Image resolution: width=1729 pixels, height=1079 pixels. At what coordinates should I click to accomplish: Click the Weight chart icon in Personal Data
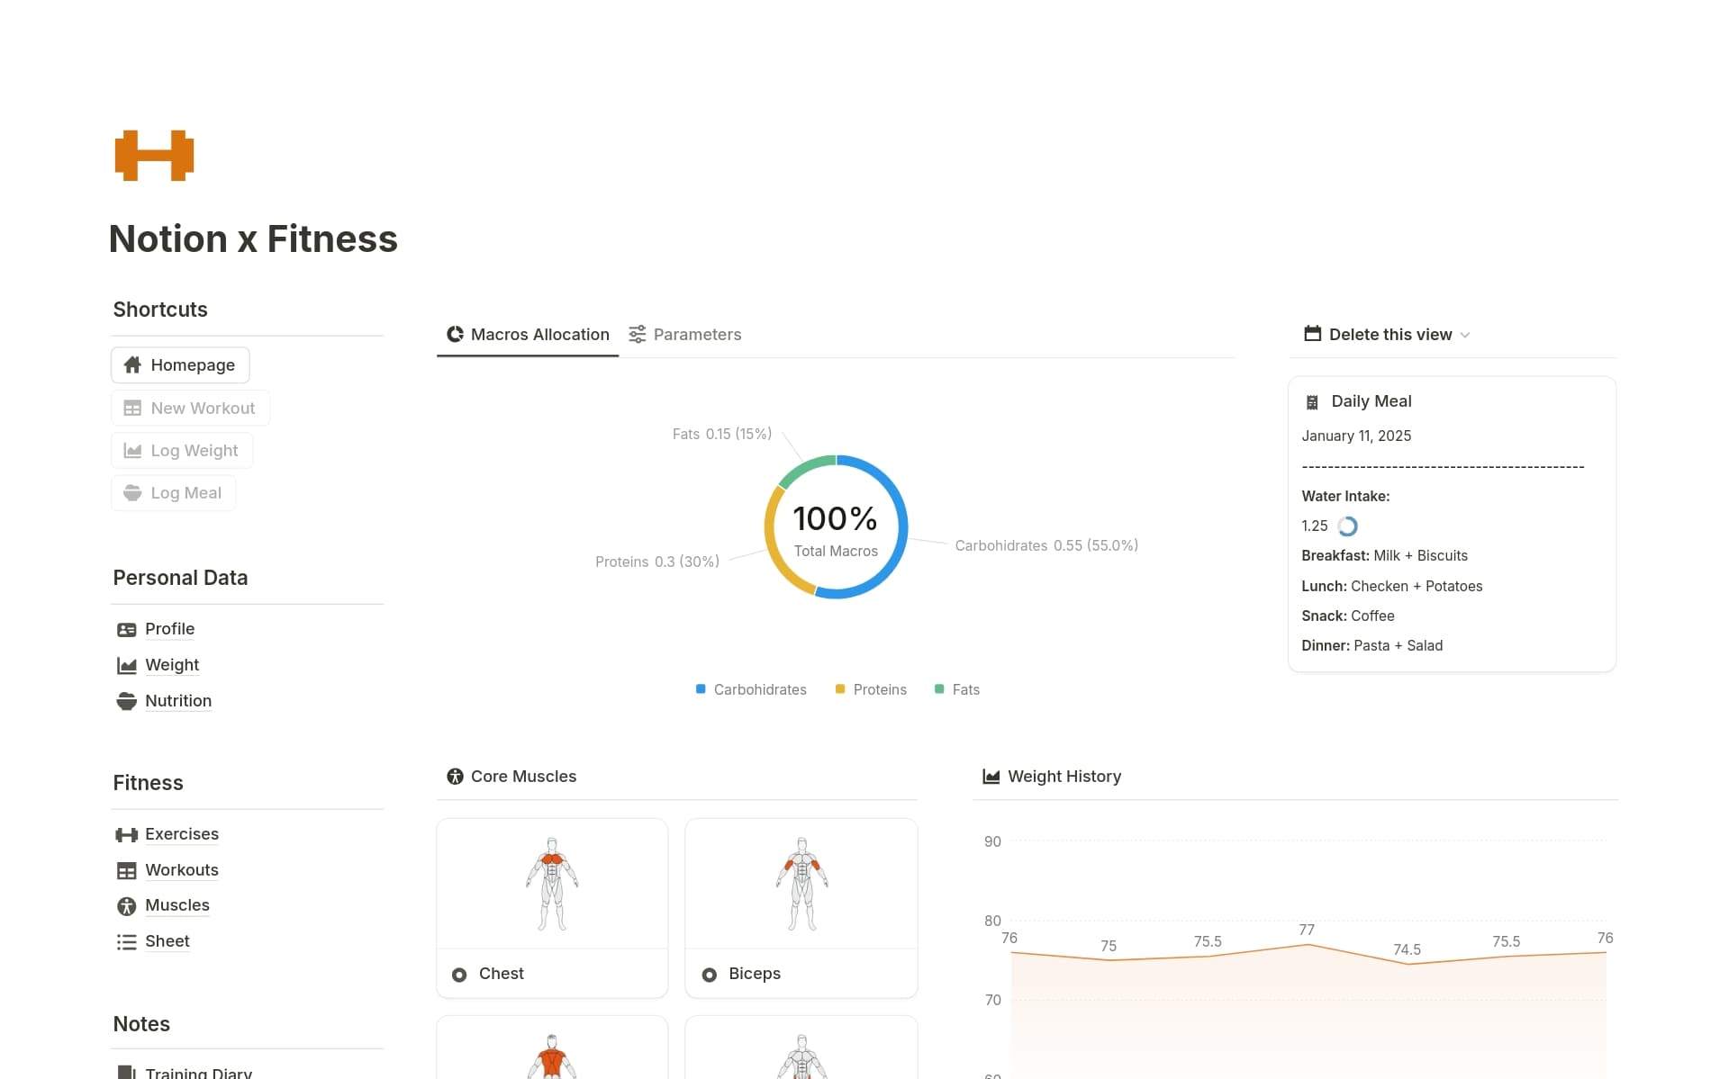click(x=126, y=666)
